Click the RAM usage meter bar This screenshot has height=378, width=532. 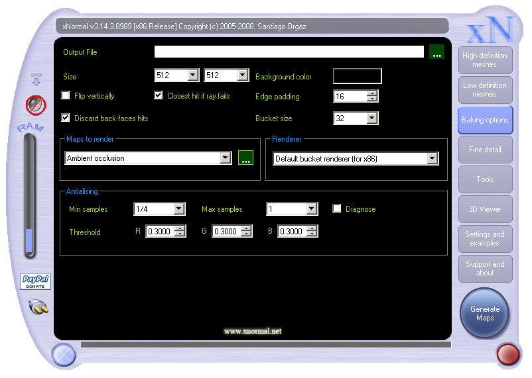(29, 196)
